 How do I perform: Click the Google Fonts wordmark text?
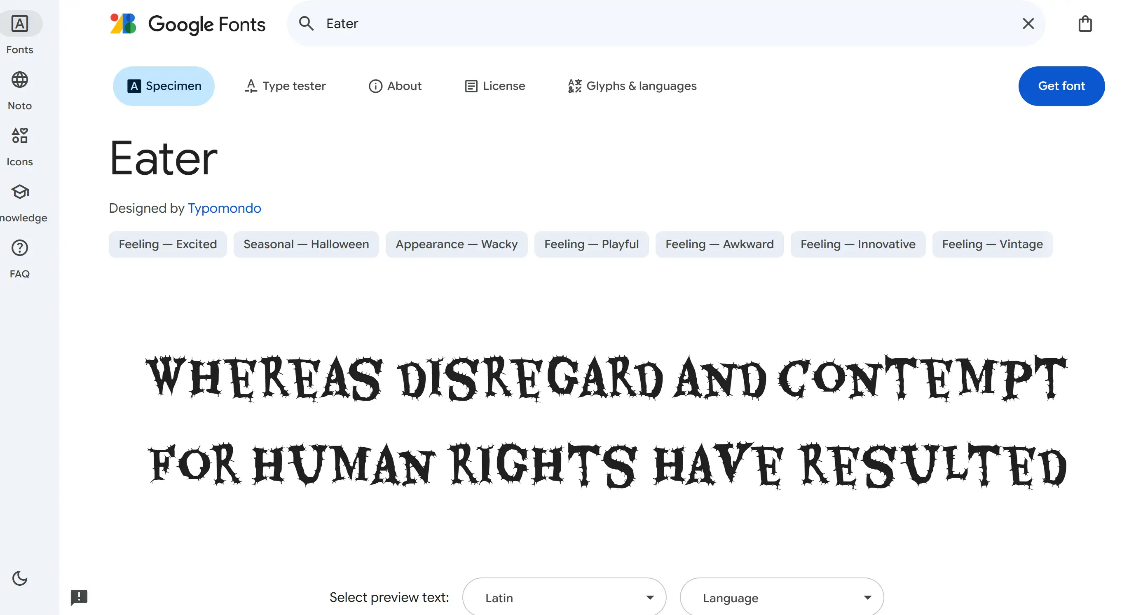(x=206, y=24)
